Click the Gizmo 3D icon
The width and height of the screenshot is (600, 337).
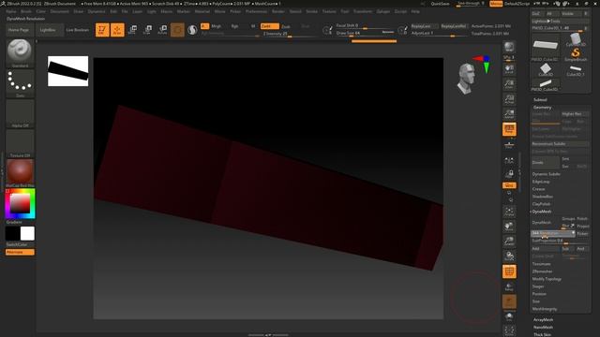click(177, 29)
